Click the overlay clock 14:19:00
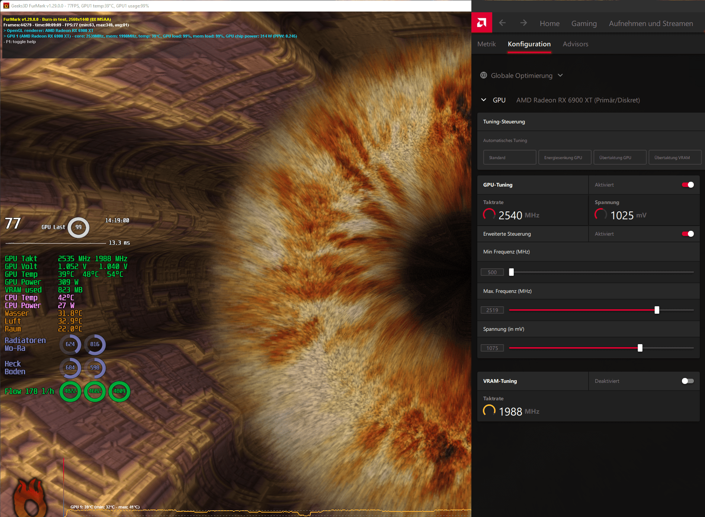The width and height of the screenshot is (705, 517). click(117, 220)
